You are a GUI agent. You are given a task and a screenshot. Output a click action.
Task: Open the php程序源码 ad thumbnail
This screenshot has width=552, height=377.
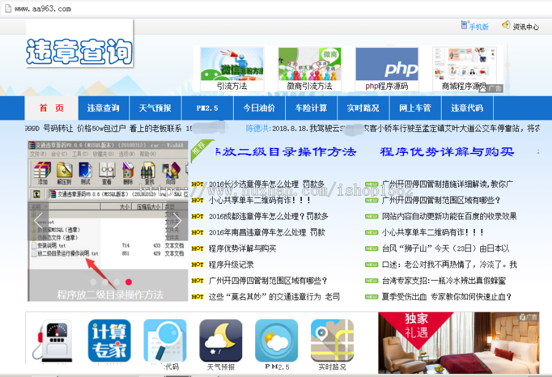387,69
